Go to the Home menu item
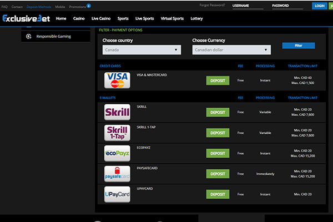 (61, 18)
